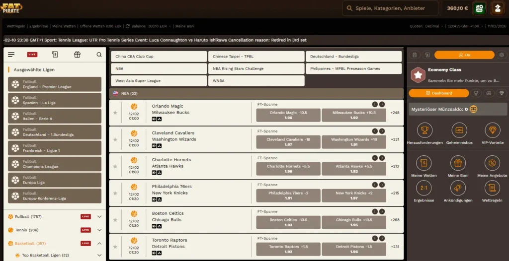Open the deposit cash icon
Image resolution: width=509 pixels, height=261 pixels.
tap(479, 8)
